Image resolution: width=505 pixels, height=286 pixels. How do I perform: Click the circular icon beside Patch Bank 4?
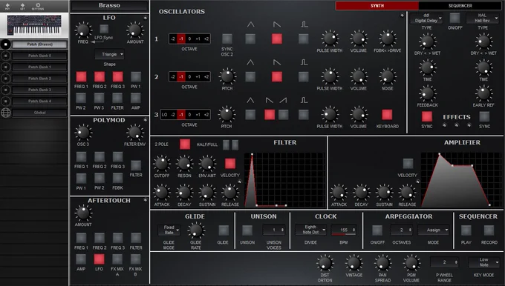pos(5,102)
